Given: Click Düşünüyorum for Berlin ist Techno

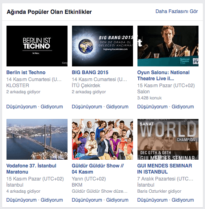Looking at the screenshot, I should 22,107.
